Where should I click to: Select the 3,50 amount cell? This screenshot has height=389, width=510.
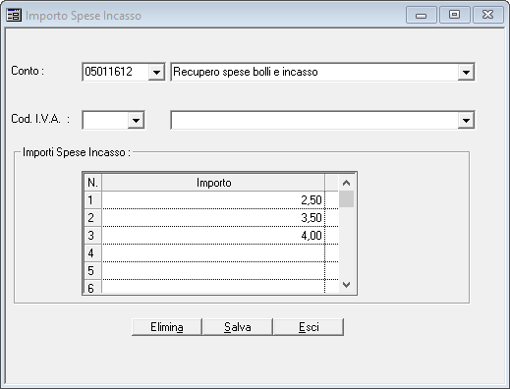(213, 218)
